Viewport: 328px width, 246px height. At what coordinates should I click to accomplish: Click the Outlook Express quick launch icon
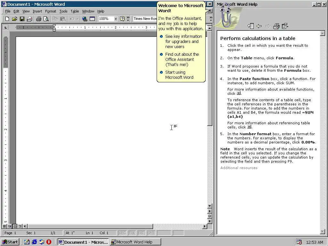[x=42, y=242]
